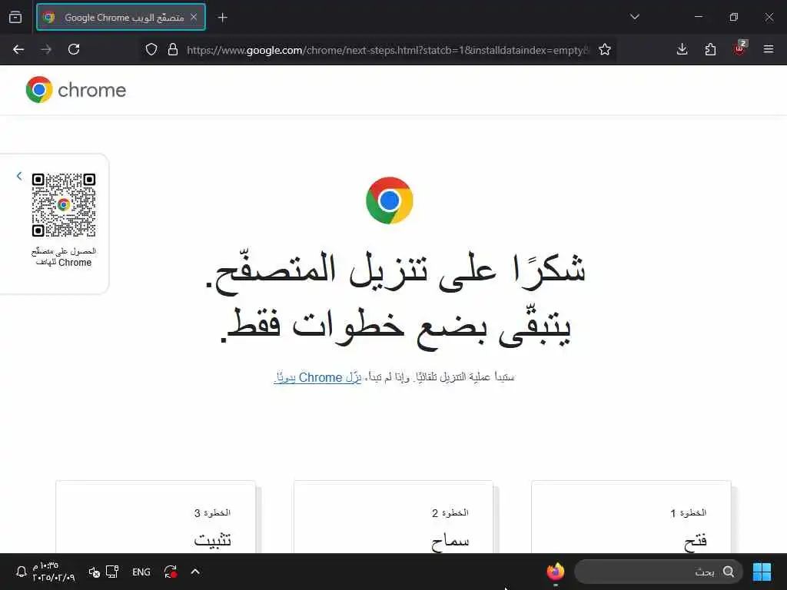
Task: Select step 1 card labeled فتح
Action: tap(631, 517)
